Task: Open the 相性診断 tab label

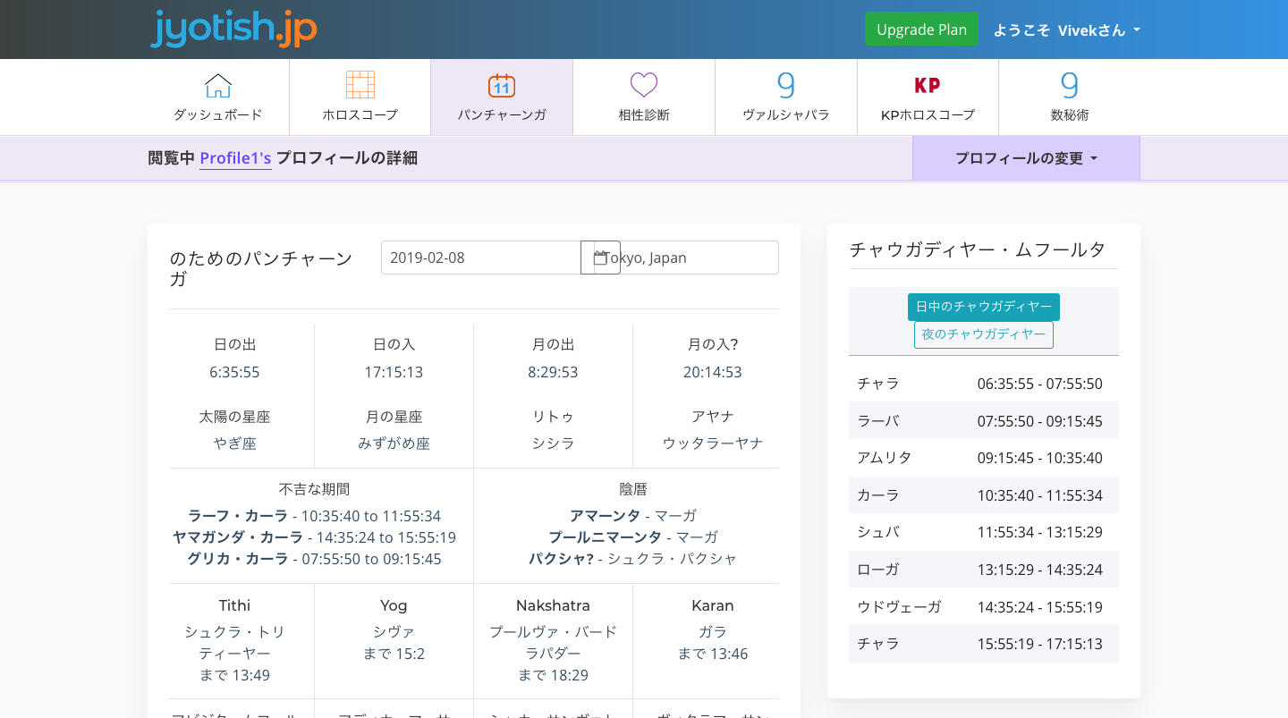Action: [643, 114]
